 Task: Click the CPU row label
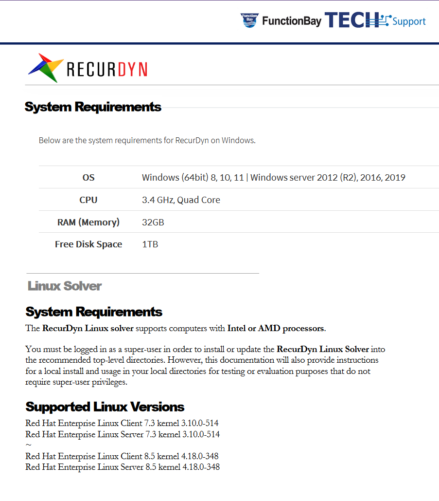pos(88,200)
